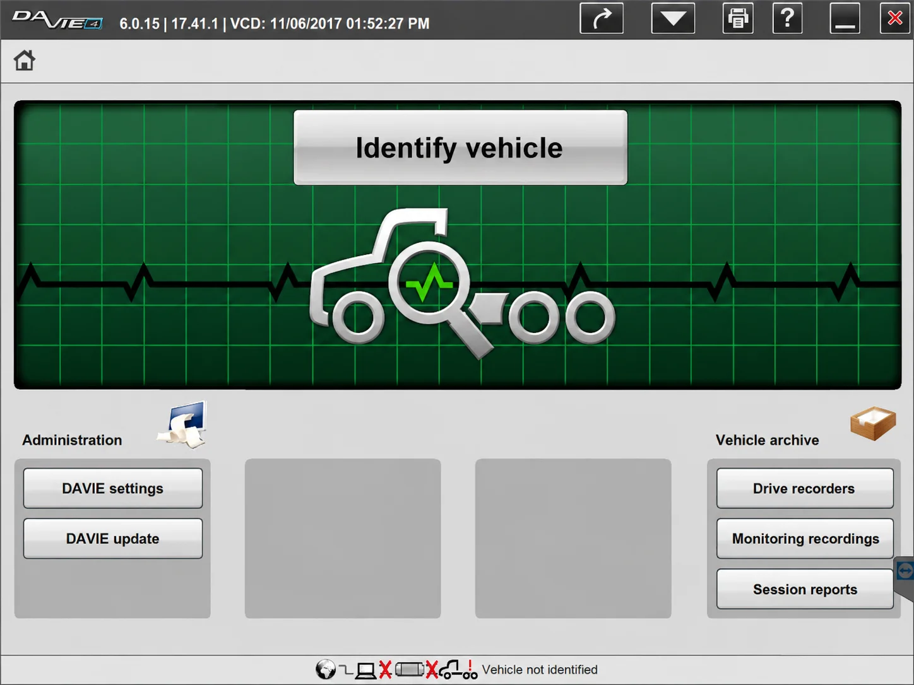This screenshot has width=914, height=685.
Task: Click the Administration heading
Action: pos(73,440)
